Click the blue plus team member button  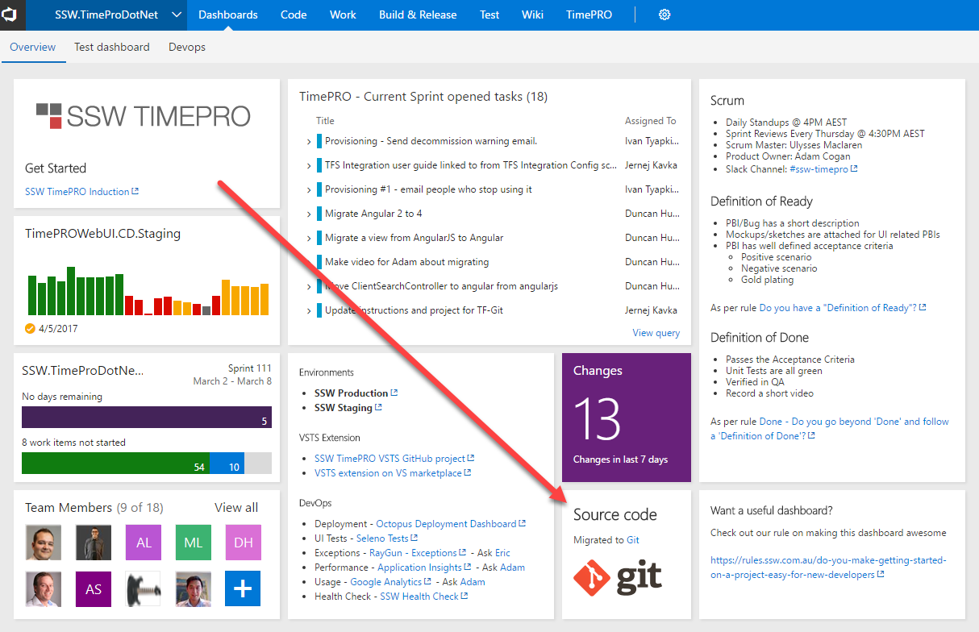point(243,588)
